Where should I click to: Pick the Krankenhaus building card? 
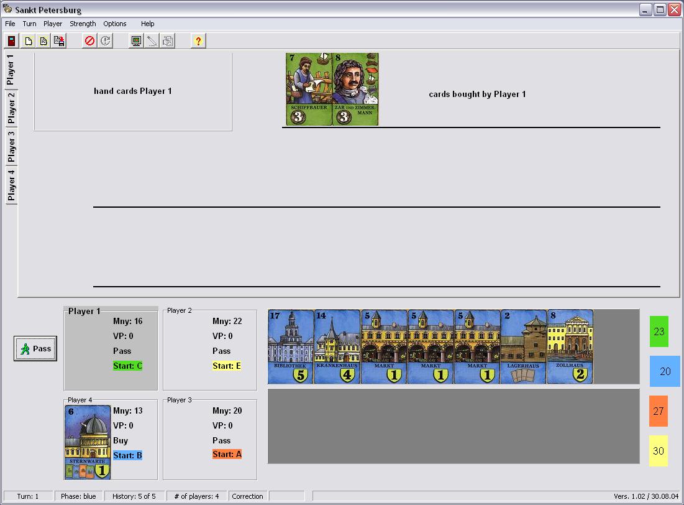(x=337, y=347)
